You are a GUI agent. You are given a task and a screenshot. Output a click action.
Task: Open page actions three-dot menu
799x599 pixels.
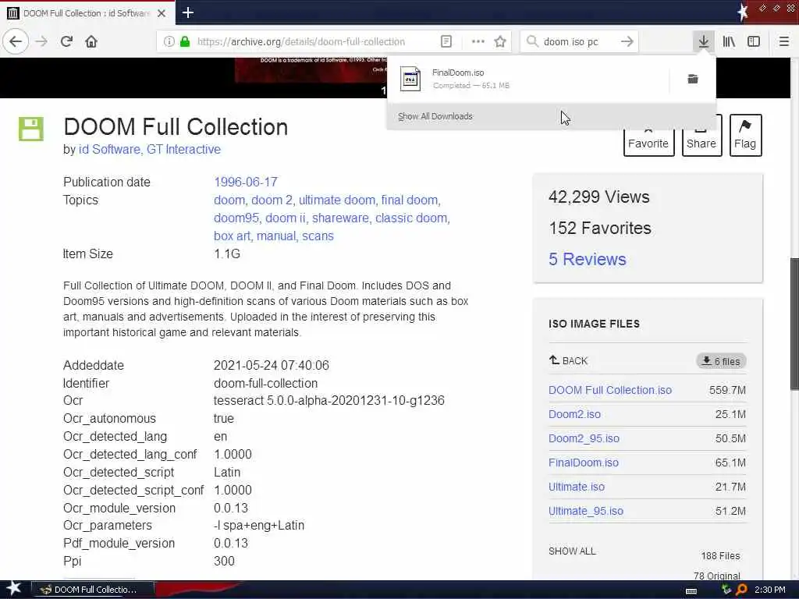[x=478, y=41]
